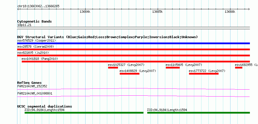This screenshot has height=124, width=258.
Task: Open the nsv821605 (Ju2010) label
Action: point(33,53)
